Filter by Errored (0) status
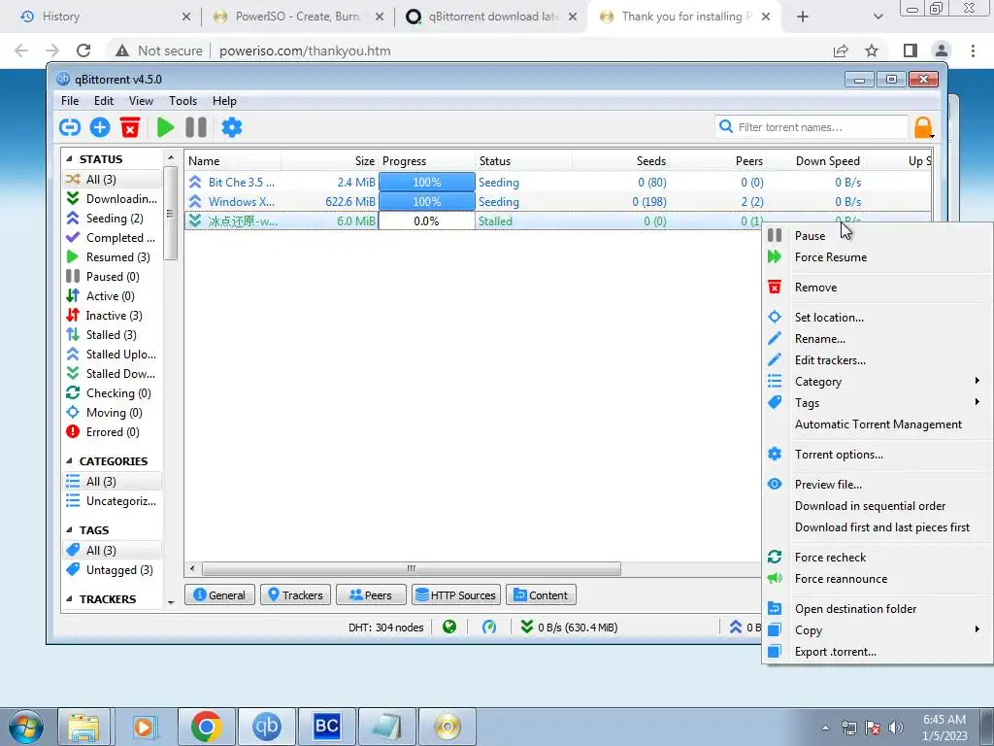The width and height of the screenshot is (994, 746). pos(113,432)
